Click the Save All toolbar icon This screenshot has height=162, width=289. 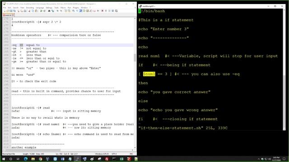14,11
